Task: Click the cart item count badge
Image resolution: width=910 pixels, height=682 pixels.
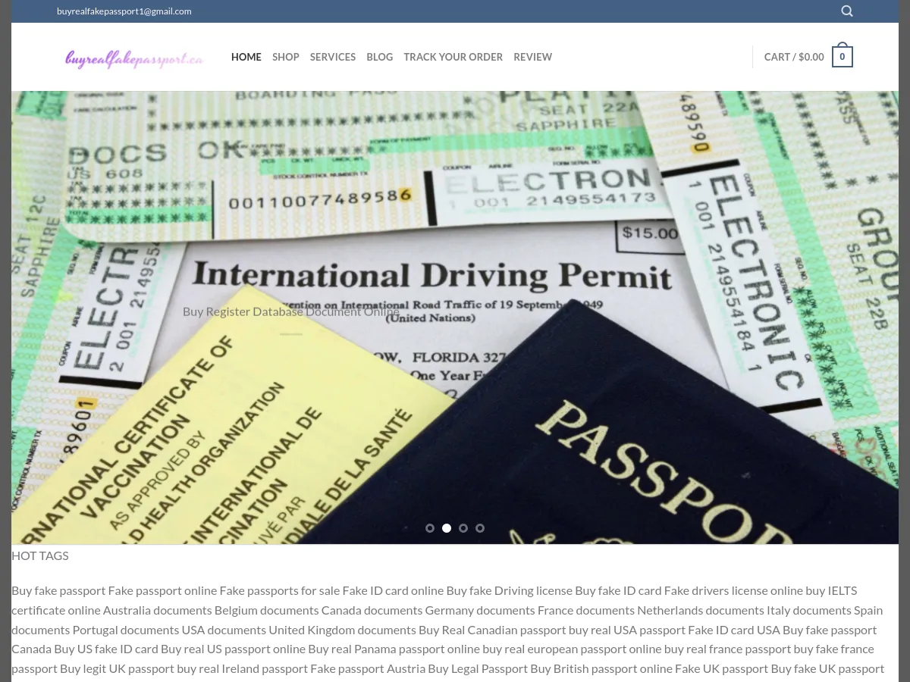Action: point(842,56)
